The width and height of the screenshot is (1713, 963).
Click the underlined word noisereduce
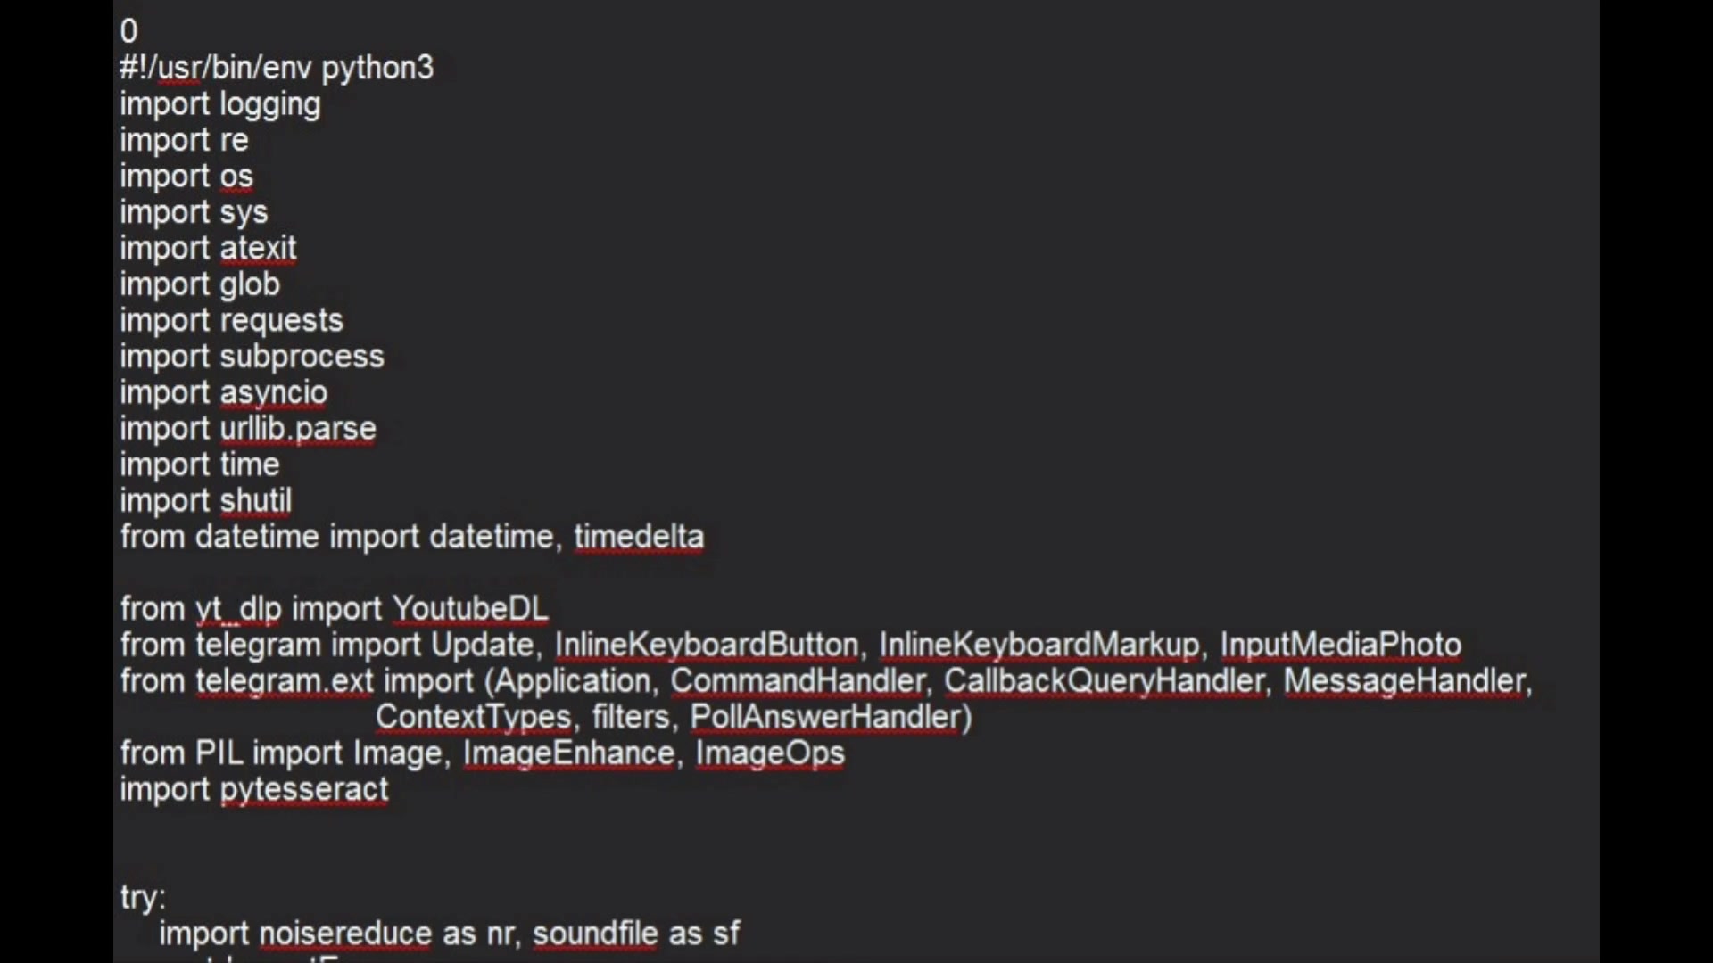tap(345, 934)
